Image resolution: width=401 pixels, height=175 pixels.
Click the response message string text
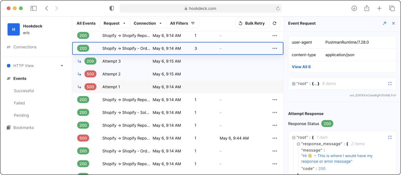pyautogui.click(x=337, y=159)
